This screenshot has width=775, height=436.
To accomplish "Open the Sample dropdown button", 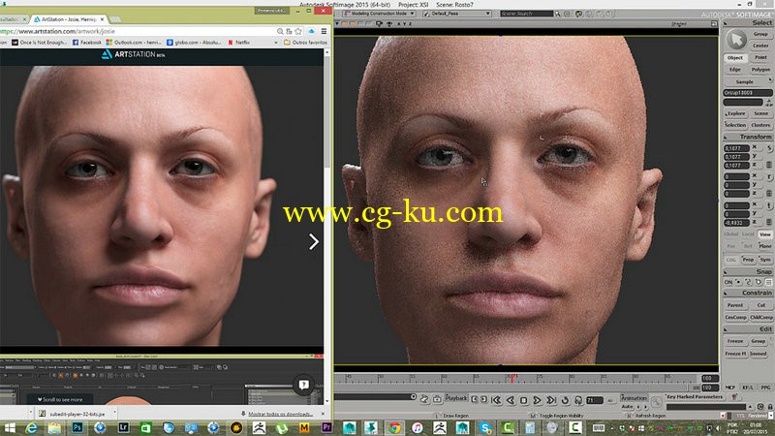I will pyautogui.click(x=747, y=81).
